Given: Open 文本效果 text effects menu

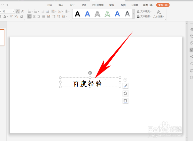Looking at the screenshot, I should tap(159, 14).
